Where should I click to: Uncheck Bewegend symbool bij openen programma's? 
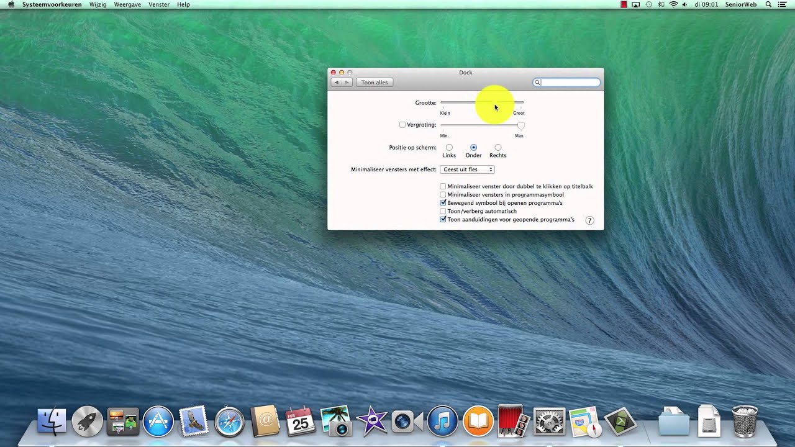point(443,203)
